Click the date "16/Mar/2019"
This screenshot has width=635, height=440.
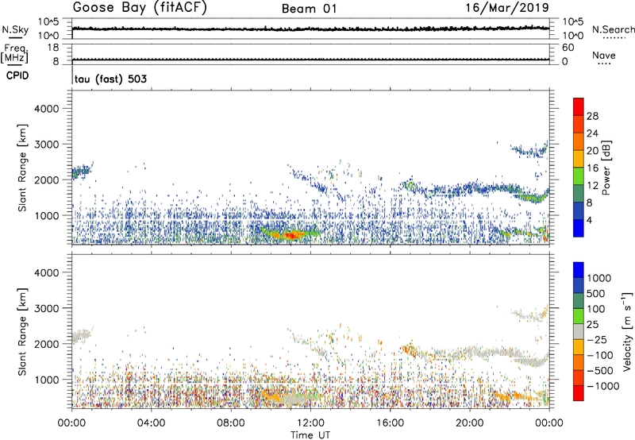(507, 7)
